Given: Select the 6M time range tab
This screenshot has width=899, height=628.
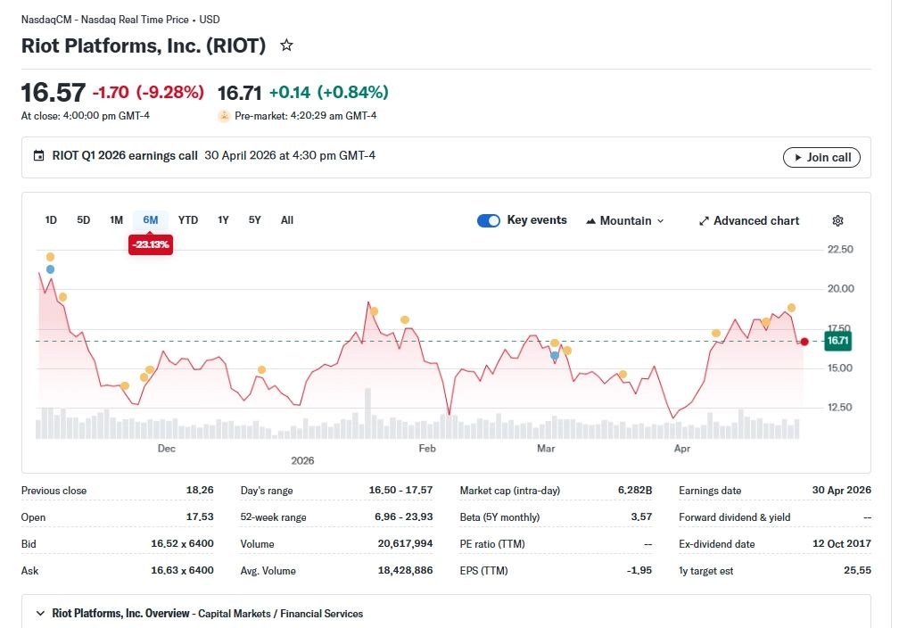Looking at the screenshot, I should [x=150, y=220].
